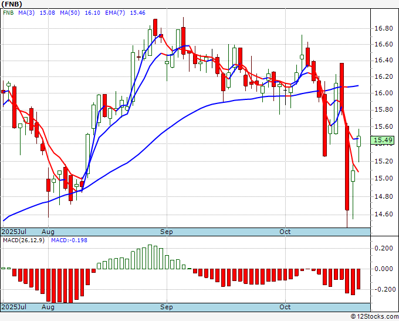This screenshot has height=321, width=399.
Task: Click the 15.60 price axis label
Action: tap(384, 127)
